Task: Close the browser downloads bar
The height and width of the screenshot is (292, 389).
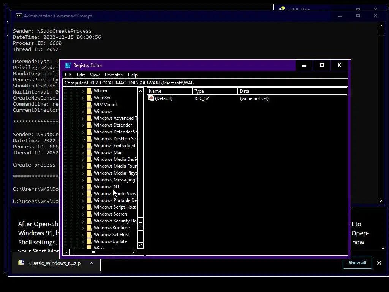Action: (379, 263)
